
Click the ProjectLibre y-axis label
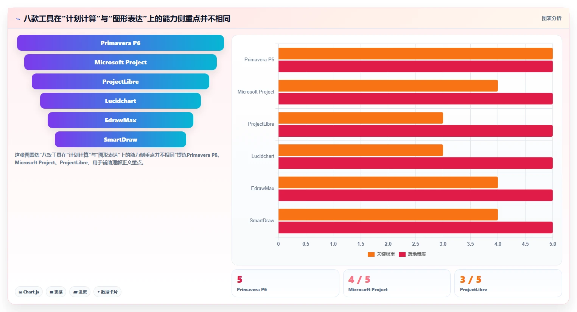(x=261, y=124)
